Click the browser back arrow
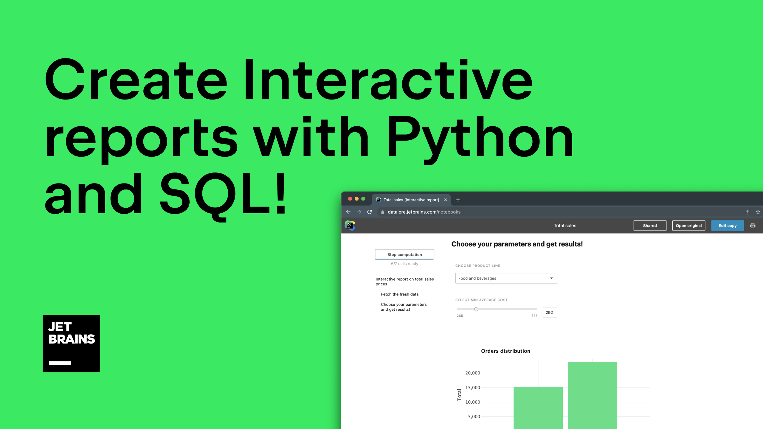The image size is (763, 429). tap(348, 212)
